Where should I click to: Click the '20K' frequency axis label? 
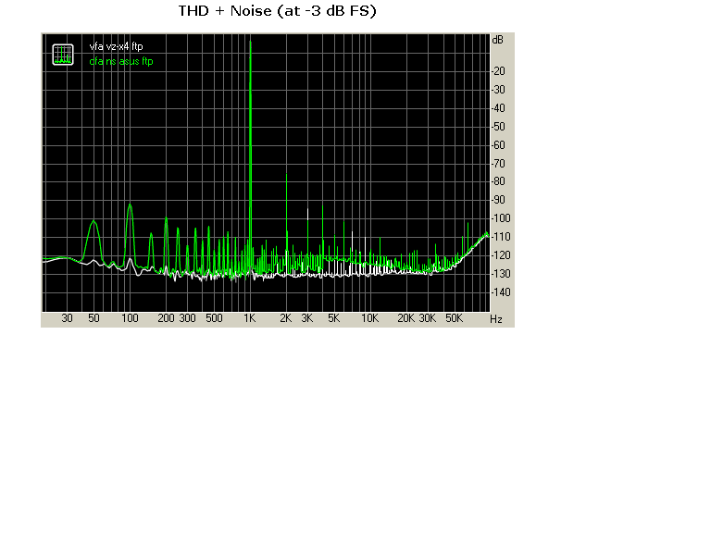[x=405, y=318]
